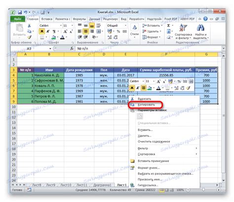Click the ribbon Comma Style 000 icon
This screenshot has width=234, height=202.
click(124, 31)
